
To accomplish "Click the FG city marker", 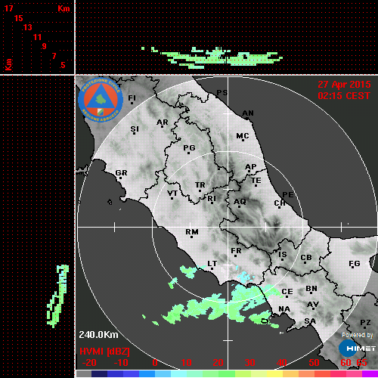I will click(352, 267).
